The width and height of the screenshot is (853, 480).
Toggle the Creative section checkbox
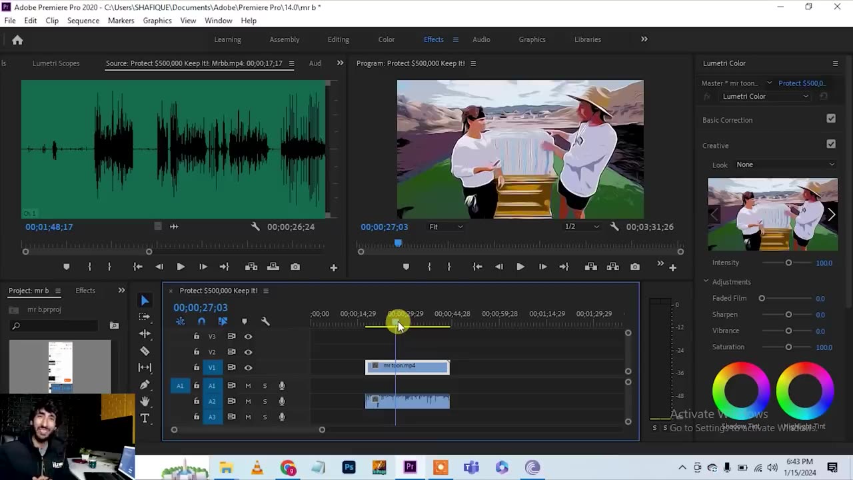click(831, 144)
